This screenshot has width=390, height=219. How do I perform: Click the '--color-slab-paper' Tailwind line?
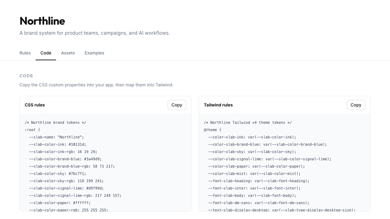tap(257, 166)
